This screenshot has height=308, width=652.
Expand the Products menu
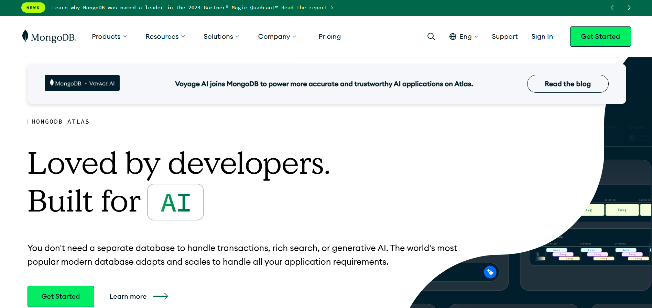[x=109, y=36]
